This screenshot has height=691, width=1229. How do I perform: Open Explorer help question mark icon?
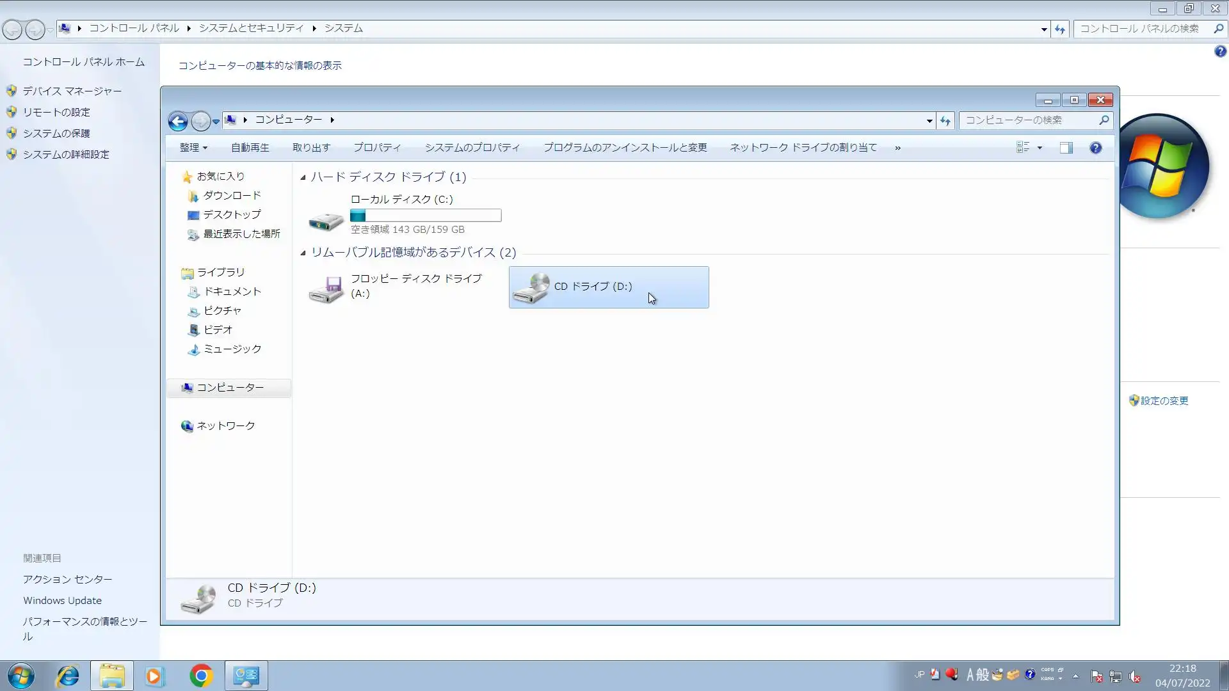[x=1096, y=148]
